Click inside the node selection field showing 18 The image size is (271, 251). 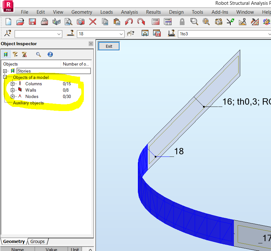pos(98,34)
